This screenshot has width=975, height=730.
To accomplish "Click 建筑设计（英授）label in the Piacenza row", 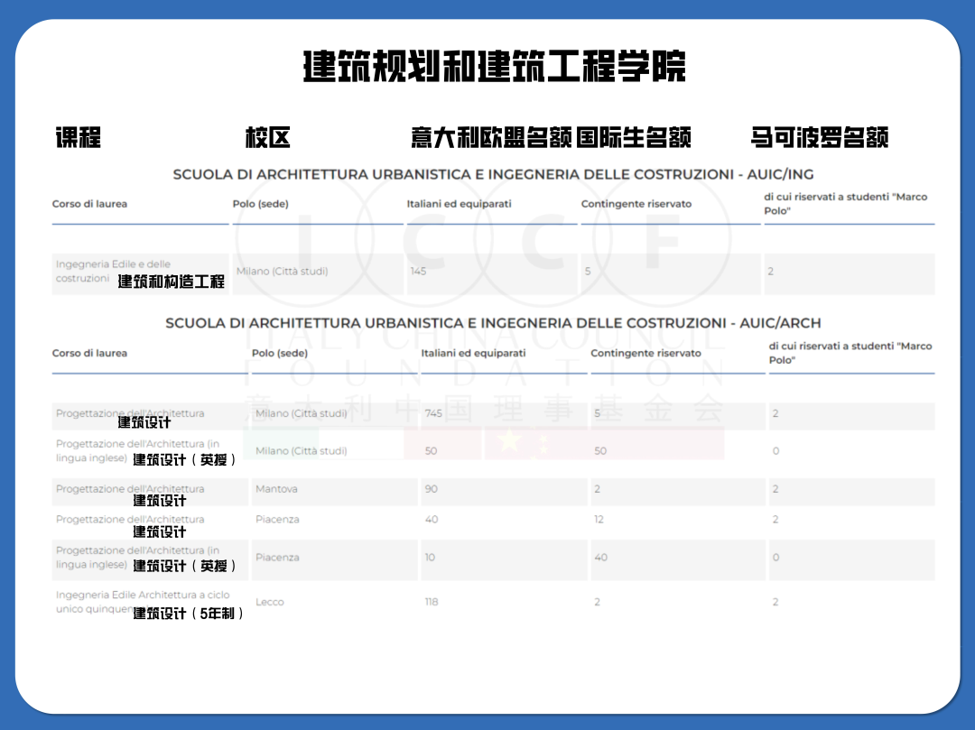I will (x=185, y=566).
